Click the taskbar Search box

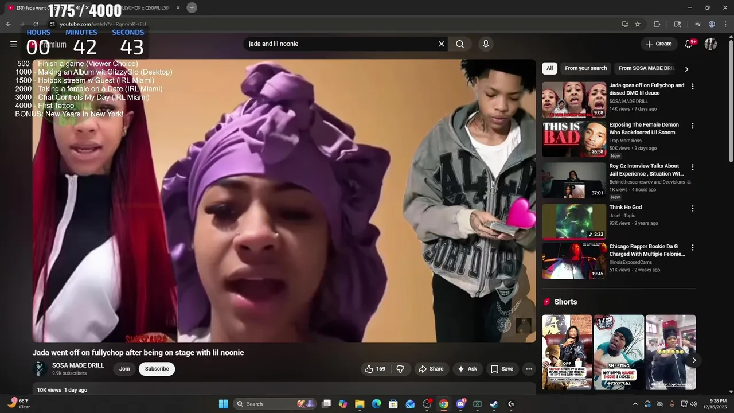(275, 404)
